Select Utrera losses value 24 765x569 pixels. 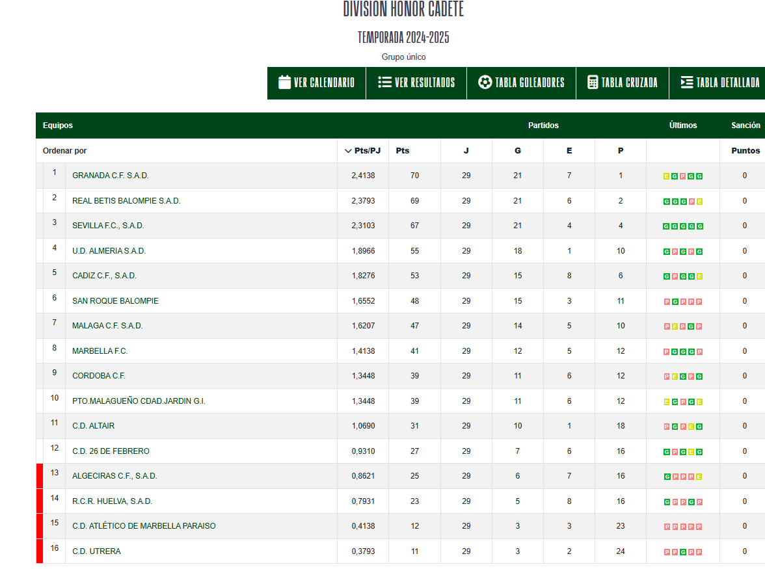click(x=621, y=551)
